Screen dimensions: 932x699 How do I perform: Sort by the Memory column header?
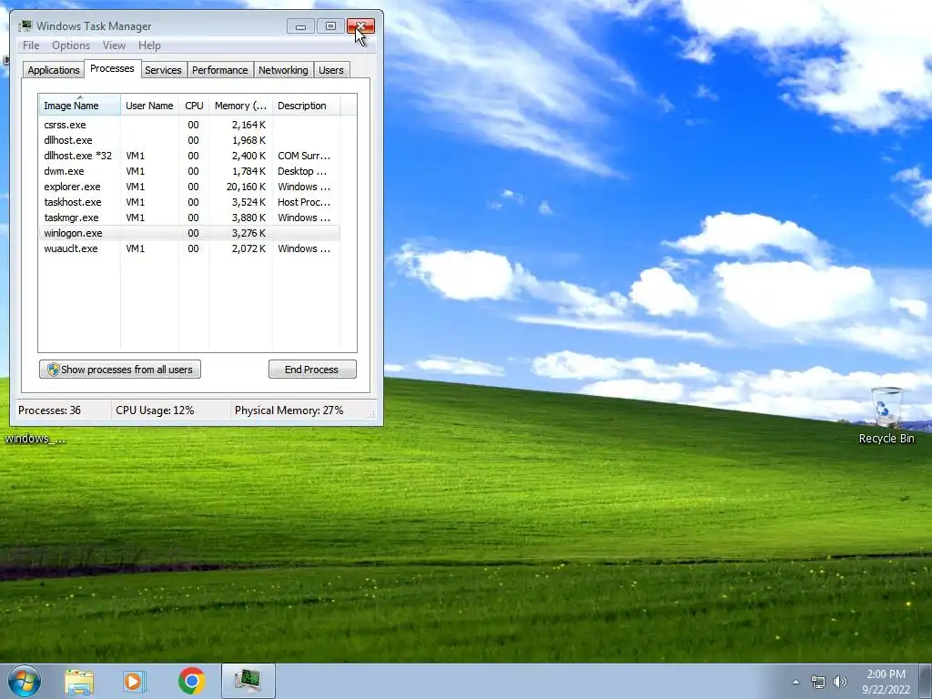point(240,105)
